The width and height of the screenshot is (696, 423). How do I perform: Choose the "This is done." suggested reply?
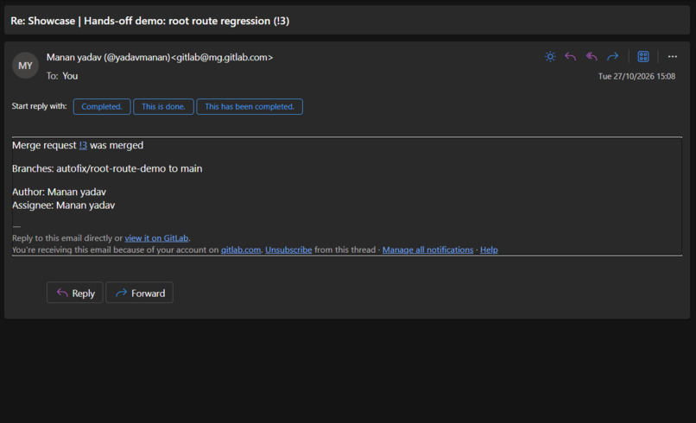click(163, 106)
